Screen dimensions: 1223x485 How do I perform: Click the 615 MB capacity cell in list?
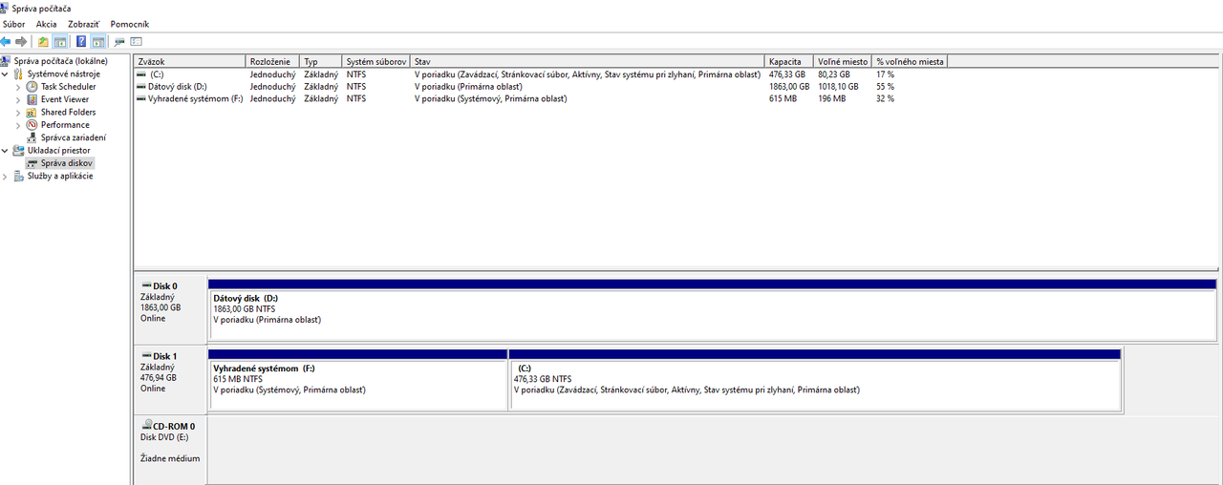point(783,98)
